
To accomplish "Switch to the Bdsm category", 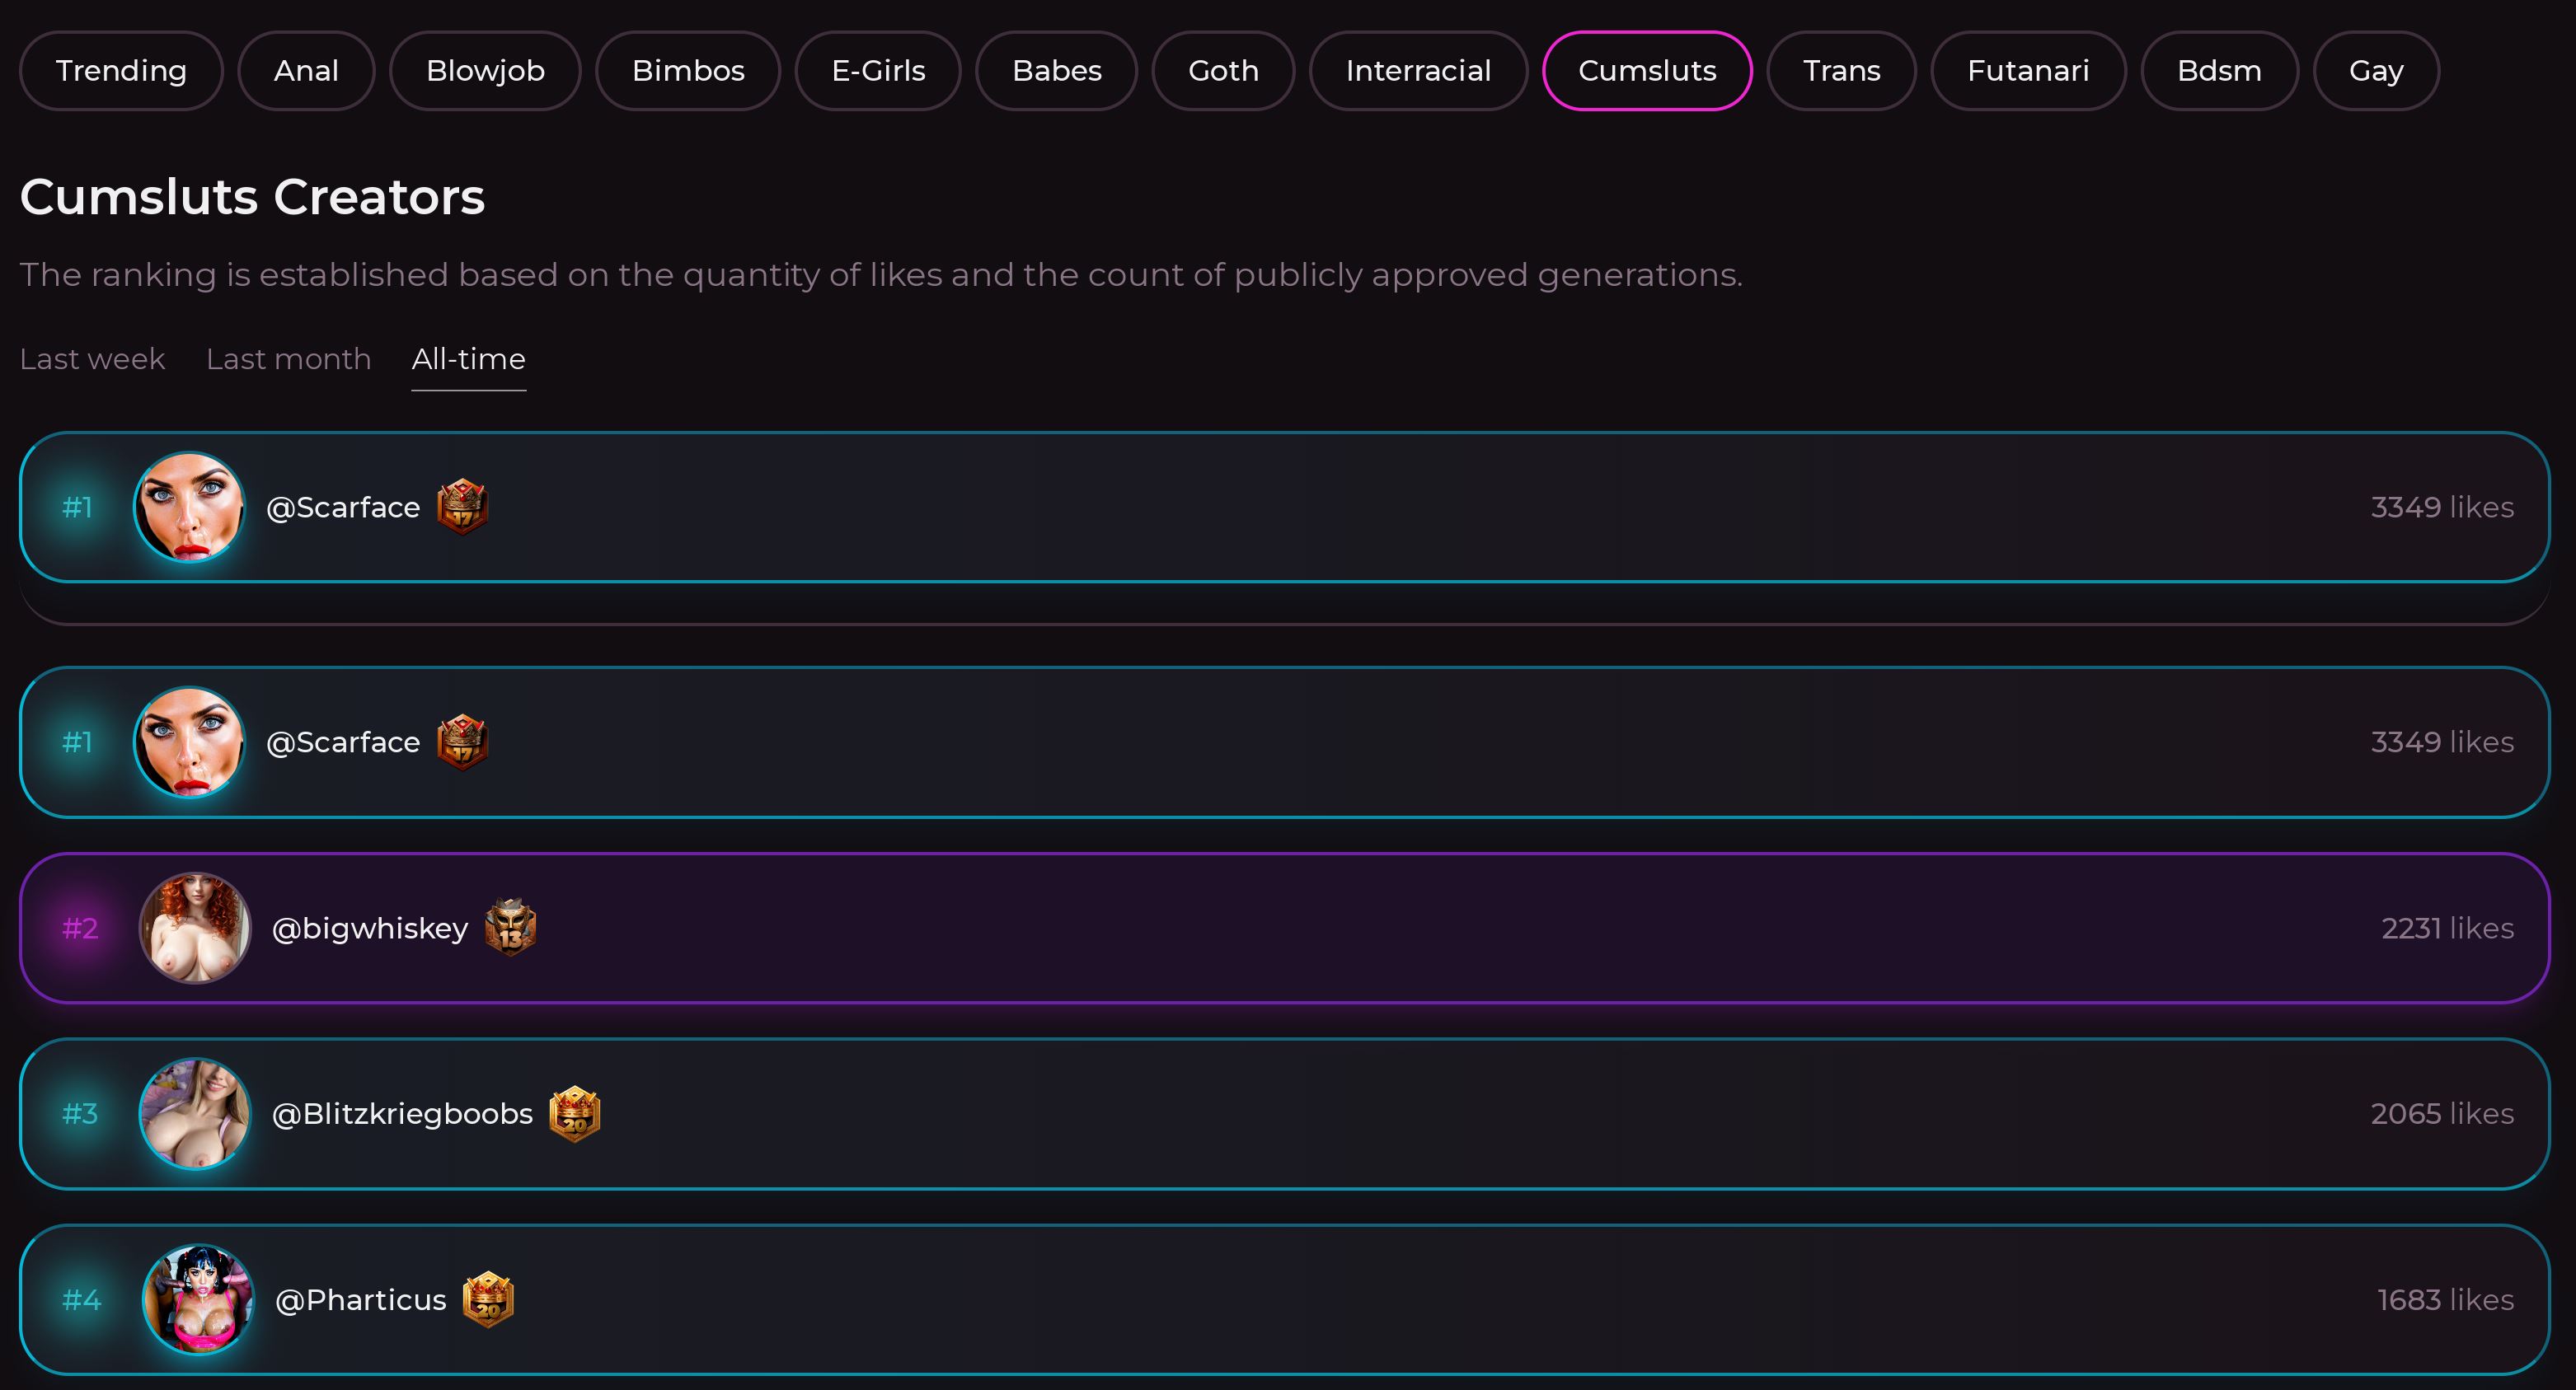I will [2219, 71].
